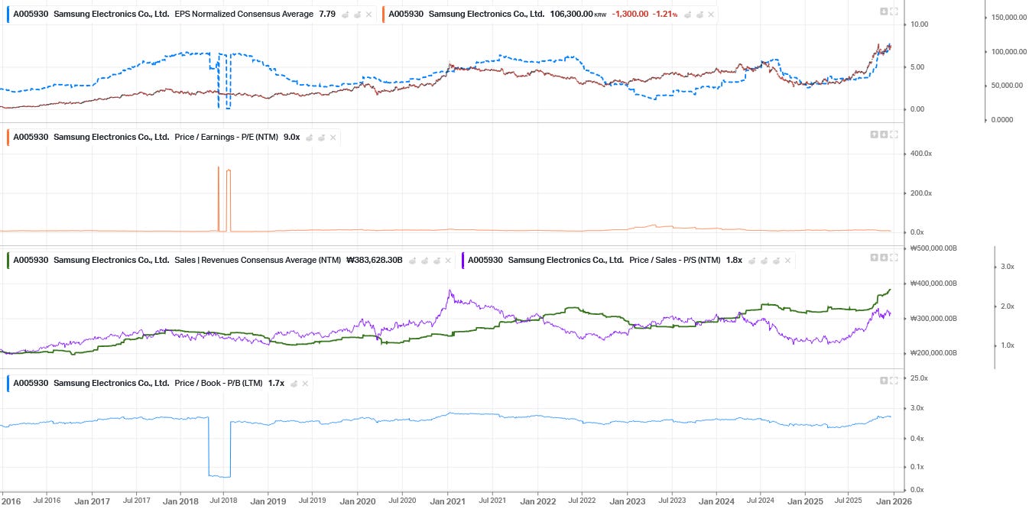Click the 400.0x P/E axis label
The height and width of the screenshot is (509, 1029).
click(921, 154)
